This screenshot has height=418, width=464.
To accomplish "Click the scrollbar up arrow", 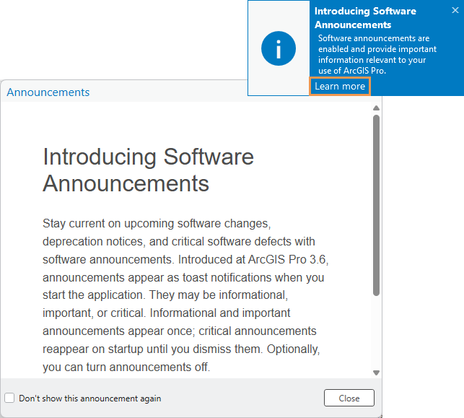I will [x=376, y=108].
